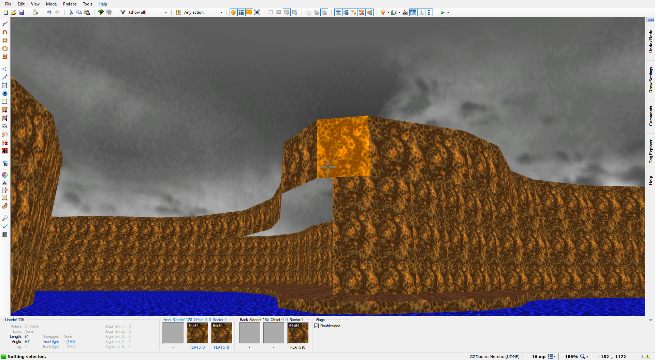Copy the selection
655x360 pixels.
pyautogui.click(x=79, y=12)
